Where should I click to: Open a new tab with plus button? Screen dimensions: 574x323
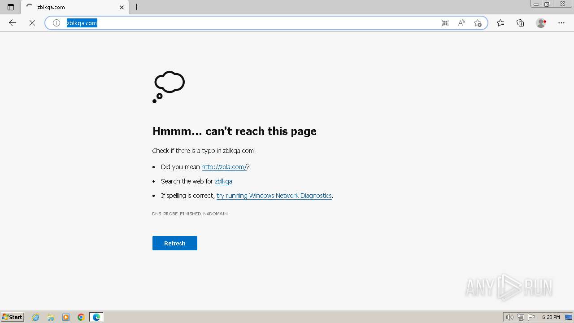point(137,7)
